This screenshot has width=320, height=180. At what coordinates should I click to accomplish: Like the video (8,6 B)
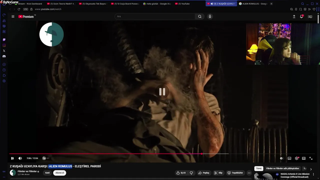point(181,173)
